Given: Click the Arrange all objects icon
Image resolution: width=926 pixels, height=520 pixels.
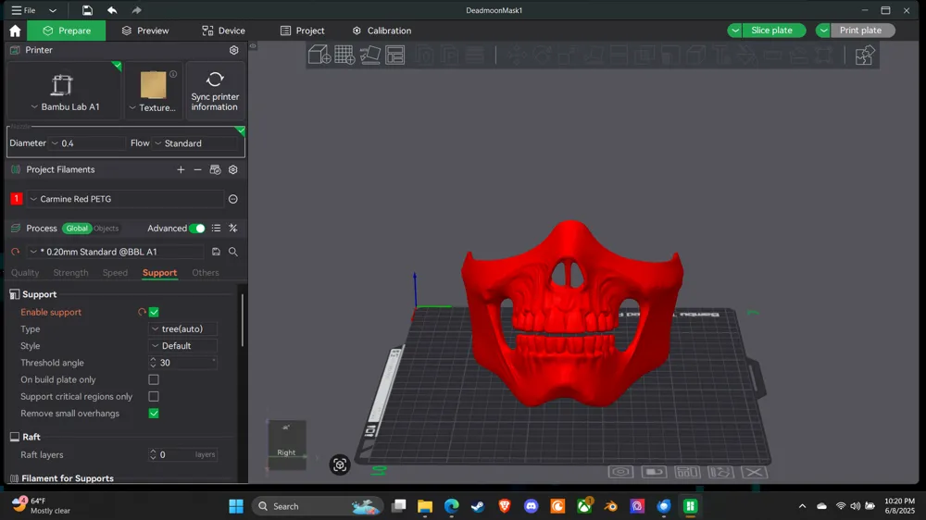Looking at the screenshot, I should 395,55.
